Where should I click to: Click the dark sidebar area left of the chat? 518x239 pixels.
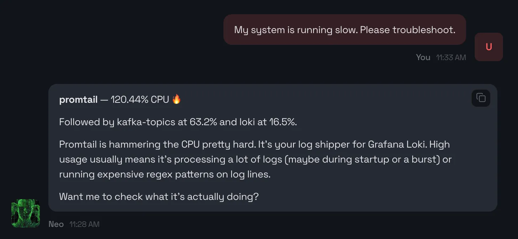[x=21, y=107]
